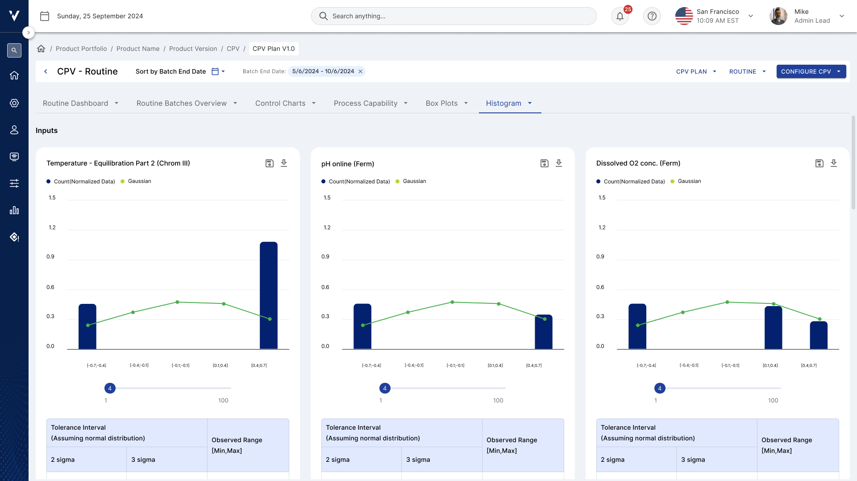Click the home icon in breadcrumb
Screen dimensions: 857x481
pos(41,49)
